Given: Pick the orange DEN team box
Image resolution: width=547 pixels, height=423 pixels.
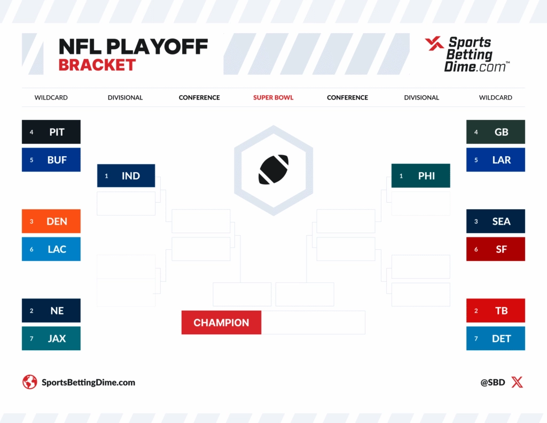Looking at the screenshot, I should pyautogui.click(x=51, y=221).
